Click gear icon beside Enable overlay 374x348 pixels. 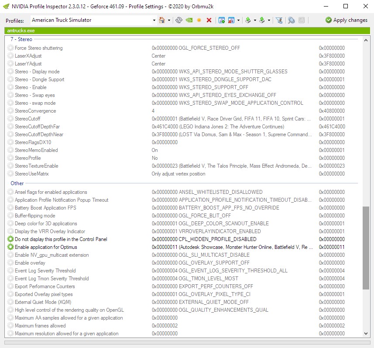(x=10, y=263)
